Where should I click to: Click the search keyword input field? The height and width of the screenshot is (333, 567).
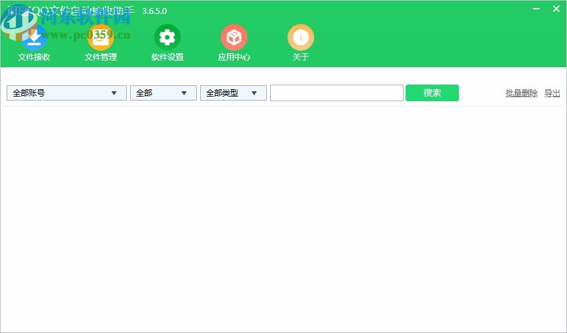click(x=337, y=93)
